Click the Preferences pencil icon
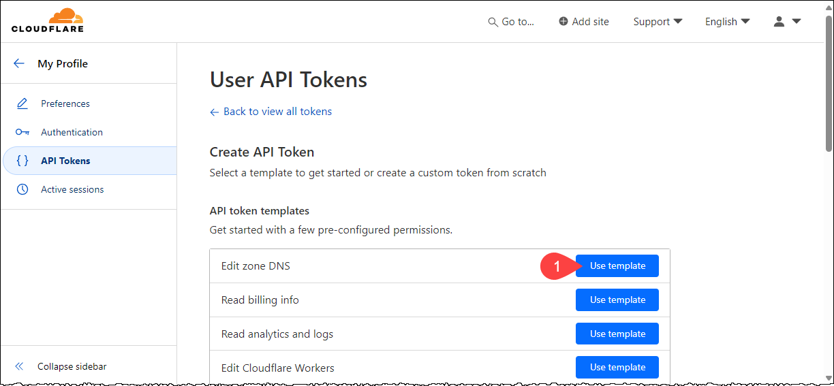 click(22, 103)
